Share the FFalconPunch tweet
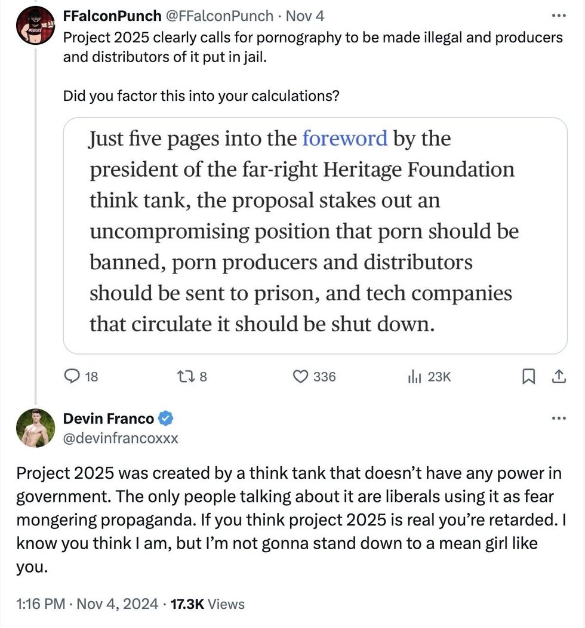 [x=558, y=377]
